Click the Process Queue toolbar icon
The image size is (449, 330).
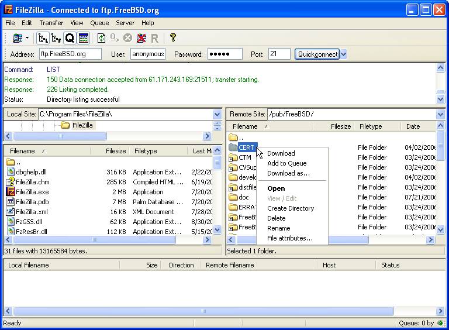click(115, 38)
